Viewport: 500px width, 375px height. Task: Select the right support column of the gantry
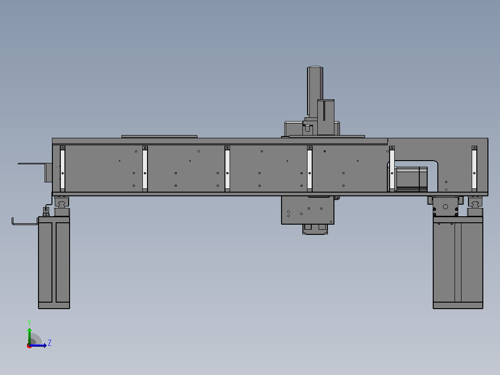click(458, 263)
